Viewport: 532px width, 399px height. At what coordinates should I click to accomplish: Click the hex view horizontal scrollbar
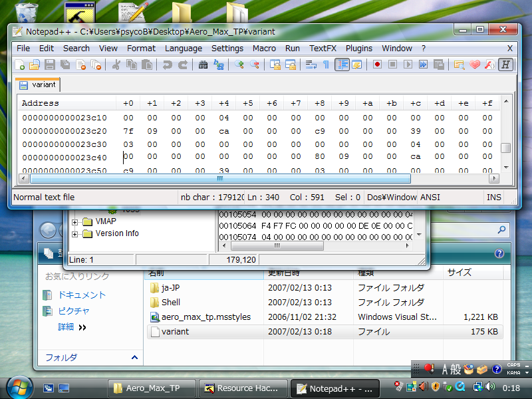(x=220, y=178)
